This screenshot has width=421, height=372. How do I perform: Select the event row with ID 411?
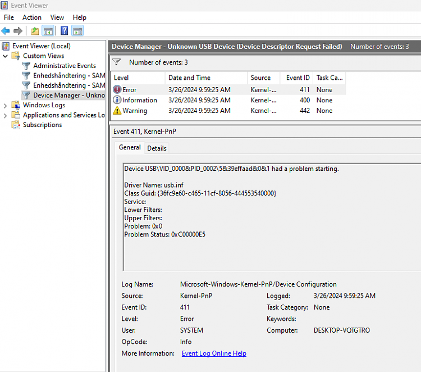(x=228, y=89)
